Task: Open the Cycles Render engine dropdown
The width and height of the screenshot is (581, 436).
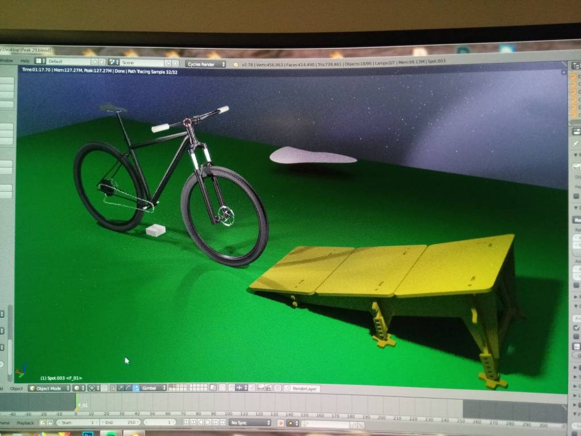Action: coord(206,64)
